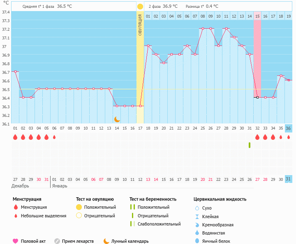This screenshot has height=244, width=296.
Task: Click the Положительный ovulation test yellow circle
Action: click(x=79, y=207)
